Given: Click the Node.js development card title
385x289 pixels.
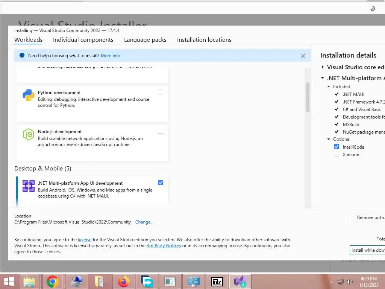Looking at the screenshot, I should click(x=60, y=132).
